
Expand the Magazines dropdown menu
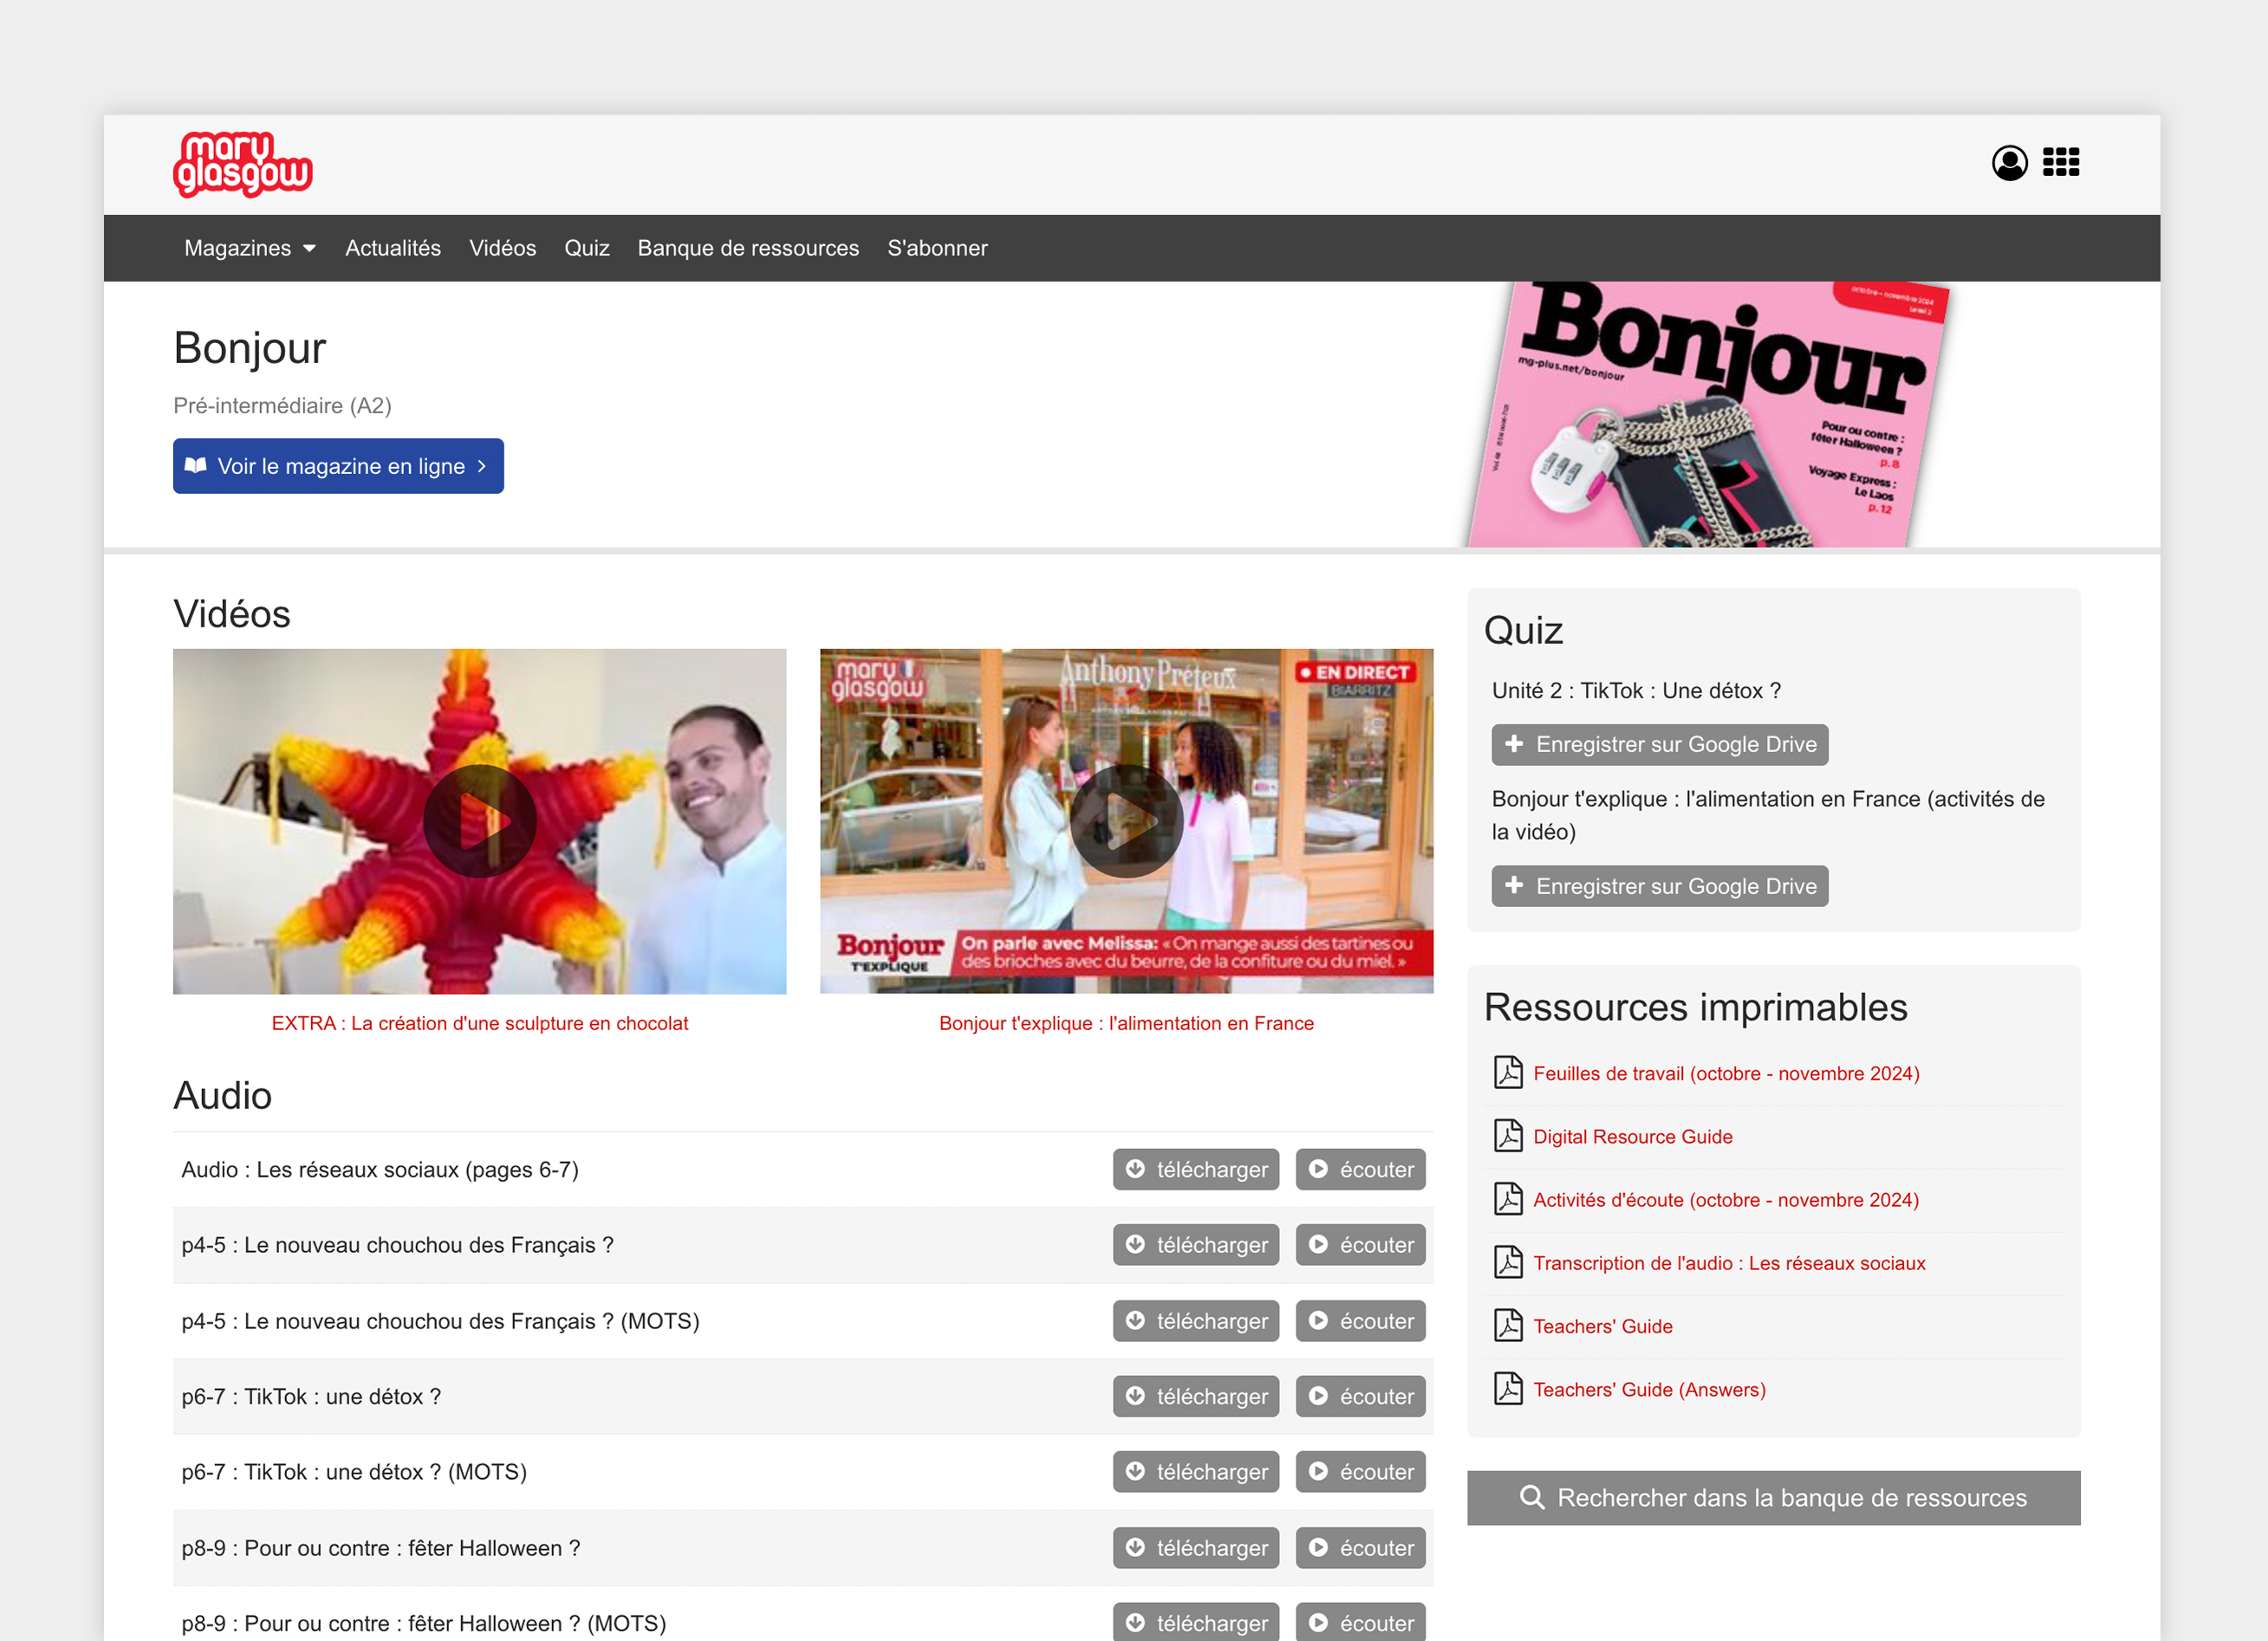(250, 248)
